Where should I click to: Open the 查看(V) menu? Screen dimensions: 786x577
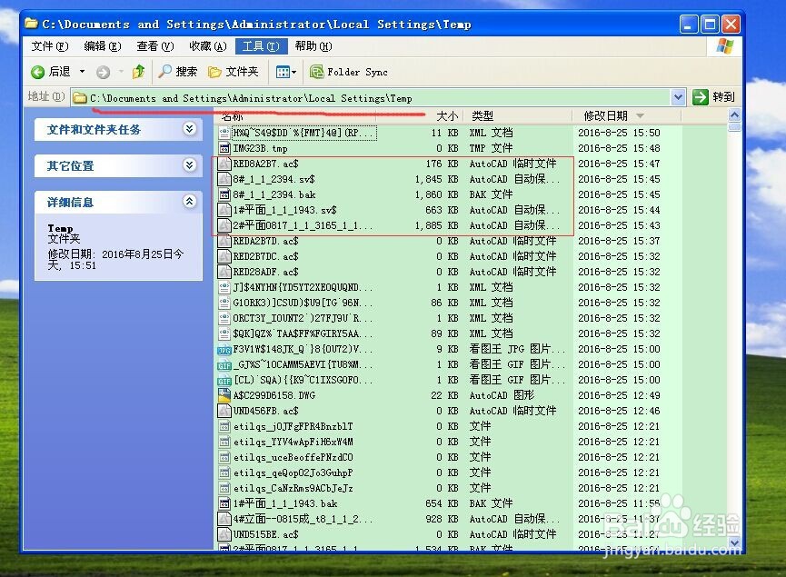point(154,46)
